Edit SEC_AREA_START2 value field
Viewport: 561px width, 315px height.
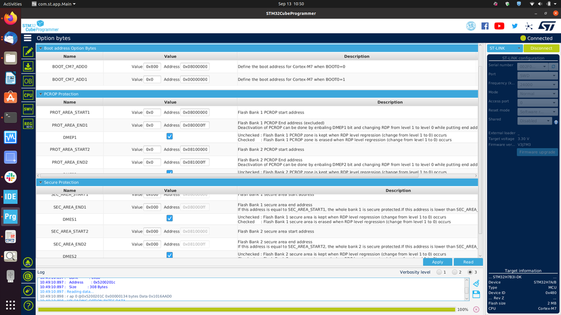pos(152,231)
